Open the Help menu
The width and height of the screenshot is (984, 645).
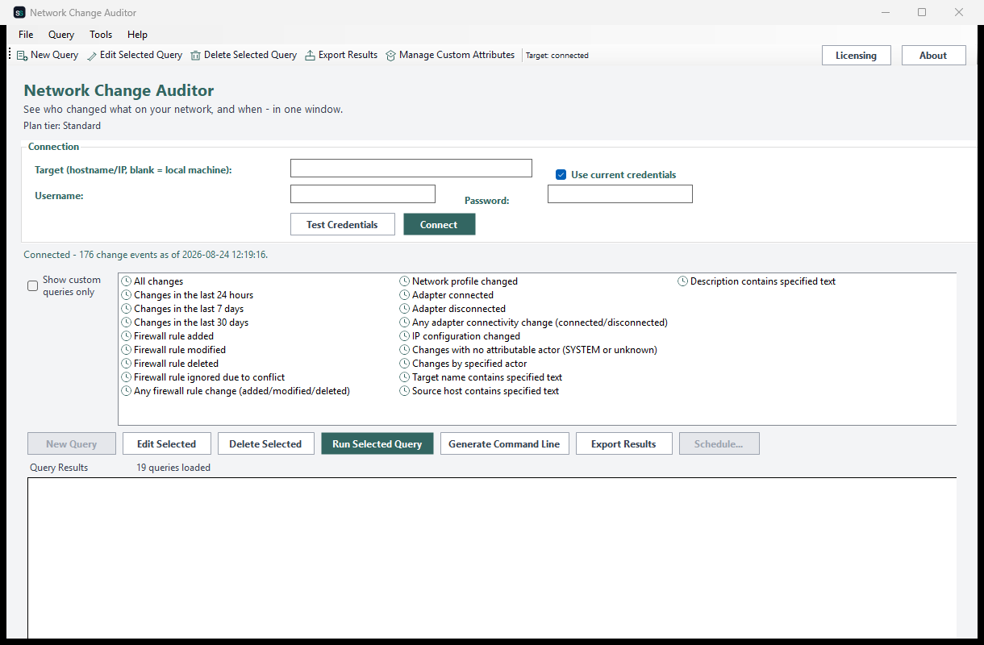(138, 35)
